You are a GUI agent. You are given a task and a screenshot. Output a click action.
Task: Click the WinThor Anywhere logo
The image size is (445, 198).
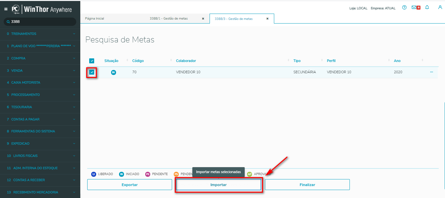coord(41,9)
